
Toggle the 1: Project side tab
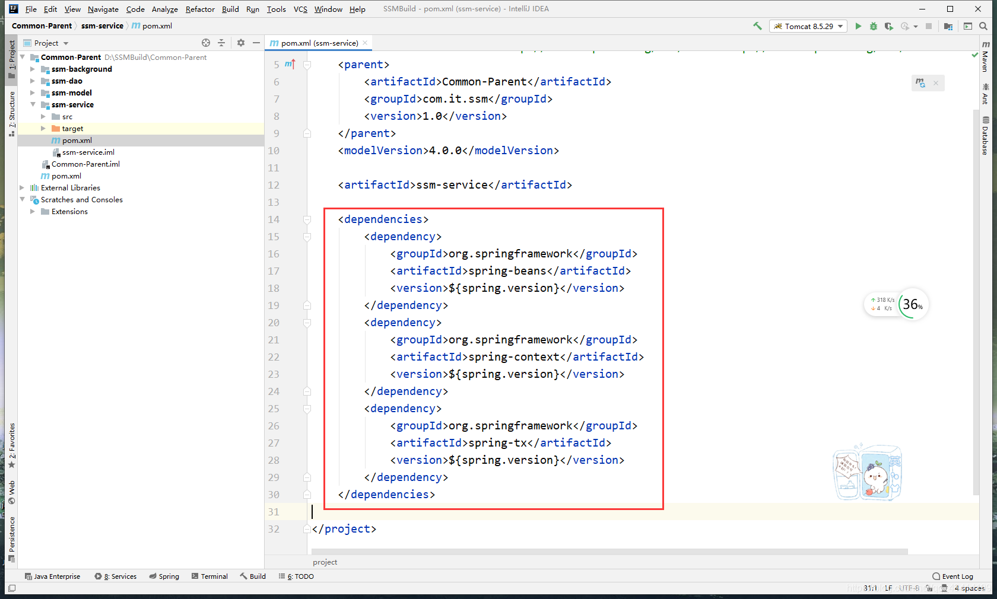click(x=12, y=59)
